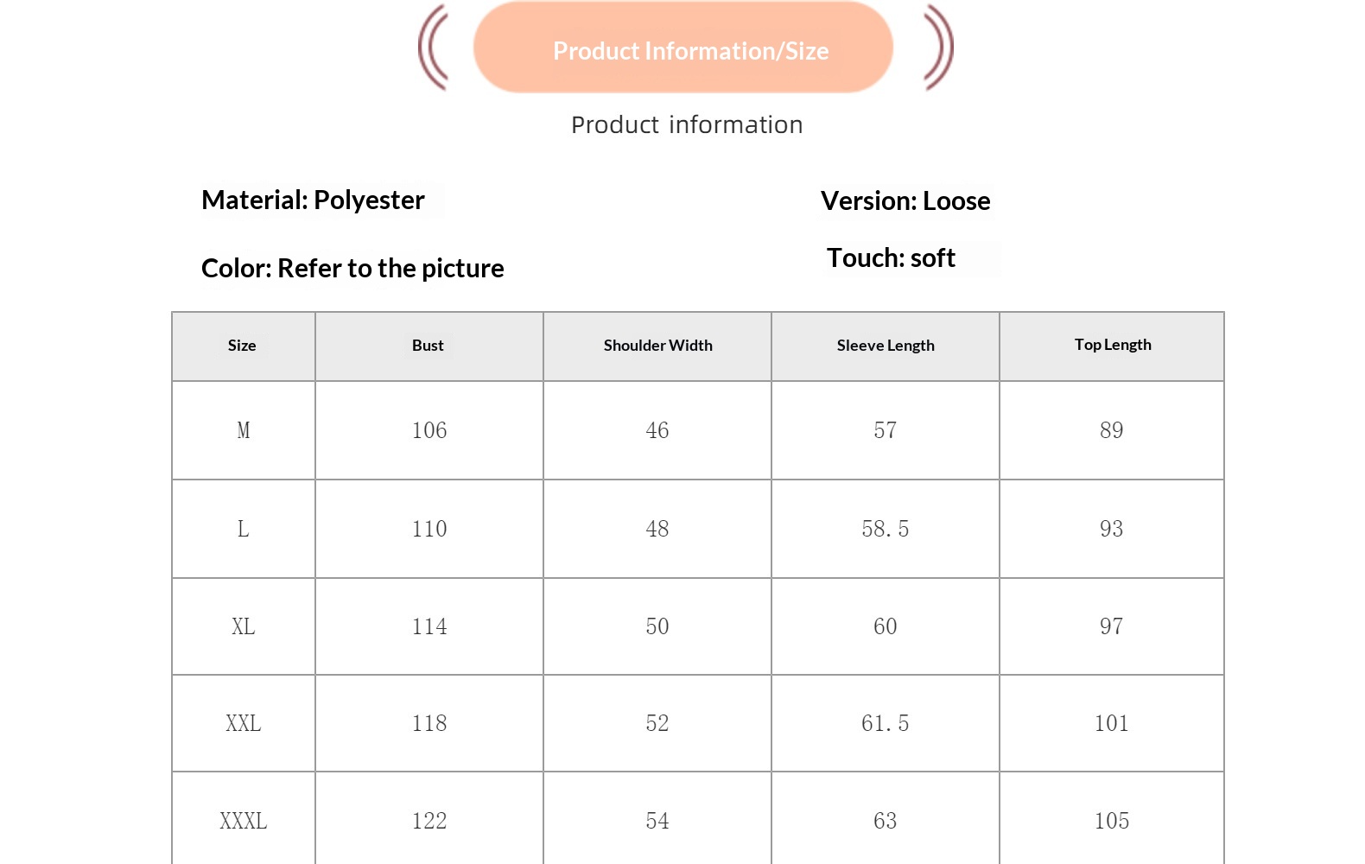Select the Material: Polyester text
This screenshot has height=864, width=1365.
[313, 200]
